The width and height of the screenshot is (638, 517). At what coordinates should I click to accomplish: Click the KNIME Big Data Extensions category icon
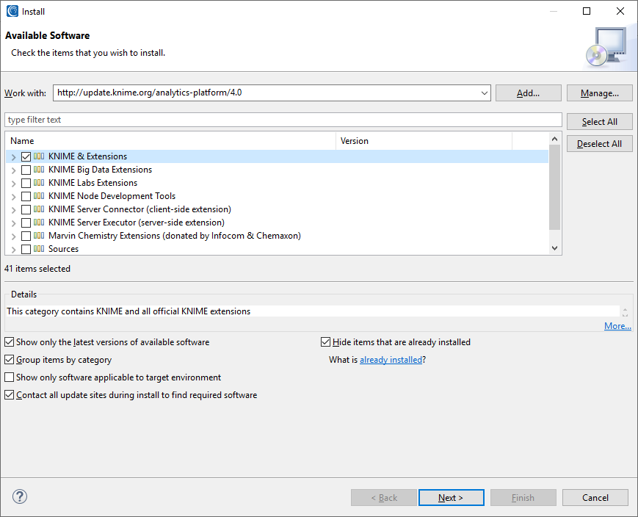39,170
